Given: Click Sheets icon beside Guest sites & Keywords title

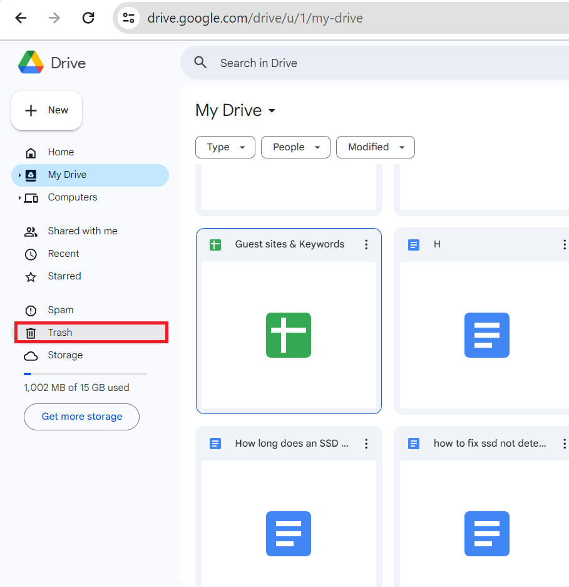Looking at the screenshot, I should click(215, 245).
